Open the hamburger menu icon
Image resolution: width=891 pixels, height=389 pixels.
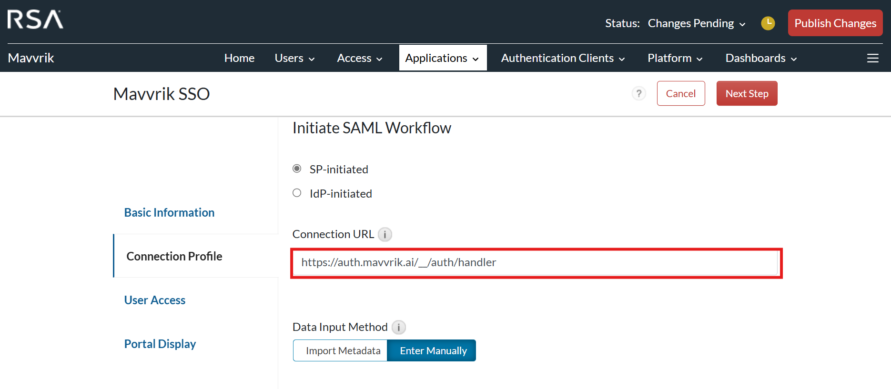click(x=872, y=58)
